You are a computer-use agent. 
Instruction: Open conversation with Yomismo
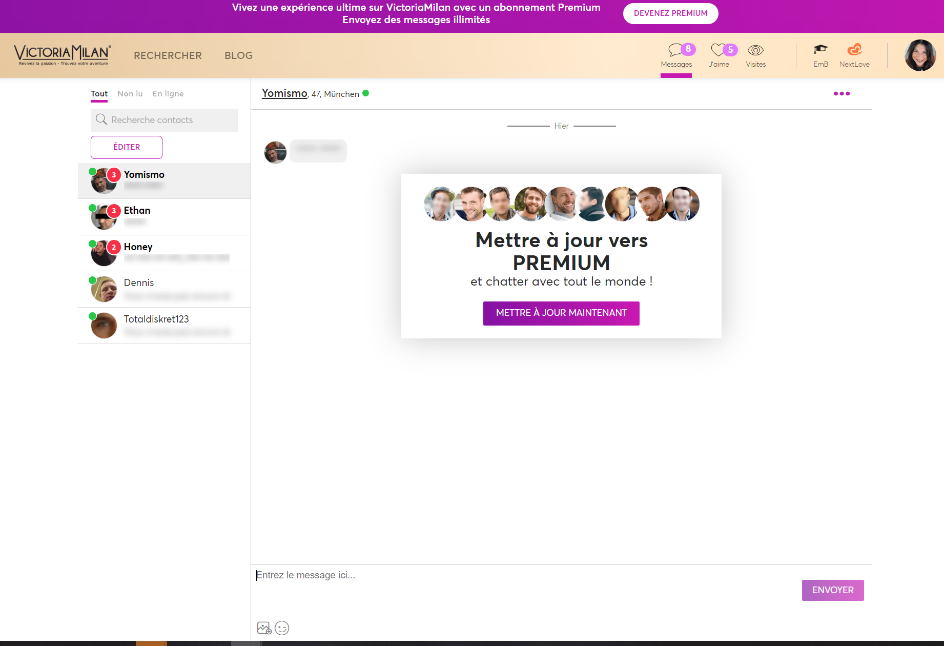pyautogui.click(x=164, y=181)
